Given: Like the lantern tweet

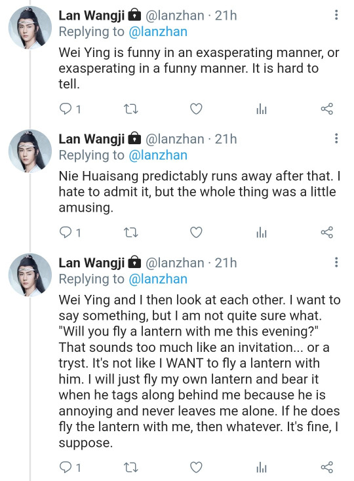Looking at the screenshot, I should click(x=196, y=467).
